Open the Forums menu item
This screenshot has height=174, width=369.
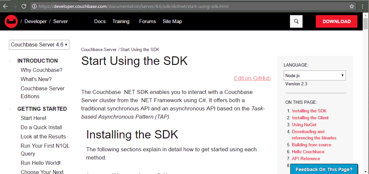pyautogui.click(x=147, y=21)
